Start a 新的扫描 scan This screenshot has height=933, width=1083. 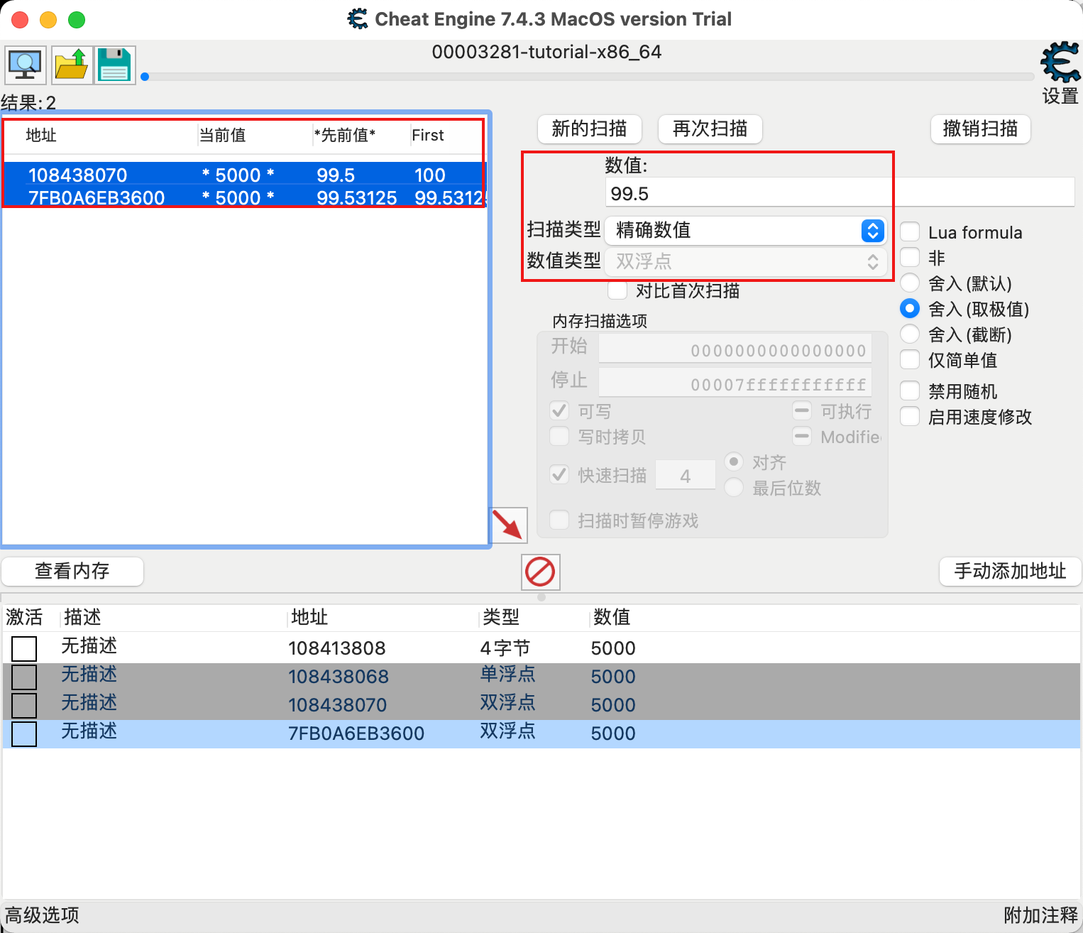coord(589,129)
